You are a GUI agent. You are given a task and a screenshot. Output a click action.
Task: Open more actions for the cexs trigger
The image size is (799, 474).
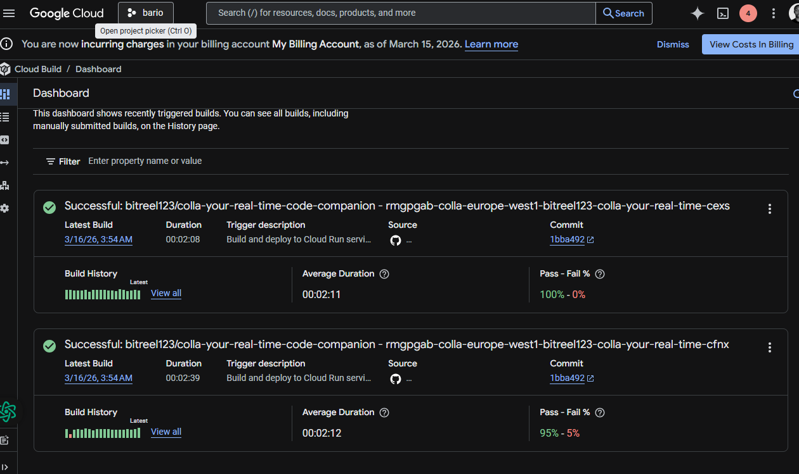tap(770, 209)
